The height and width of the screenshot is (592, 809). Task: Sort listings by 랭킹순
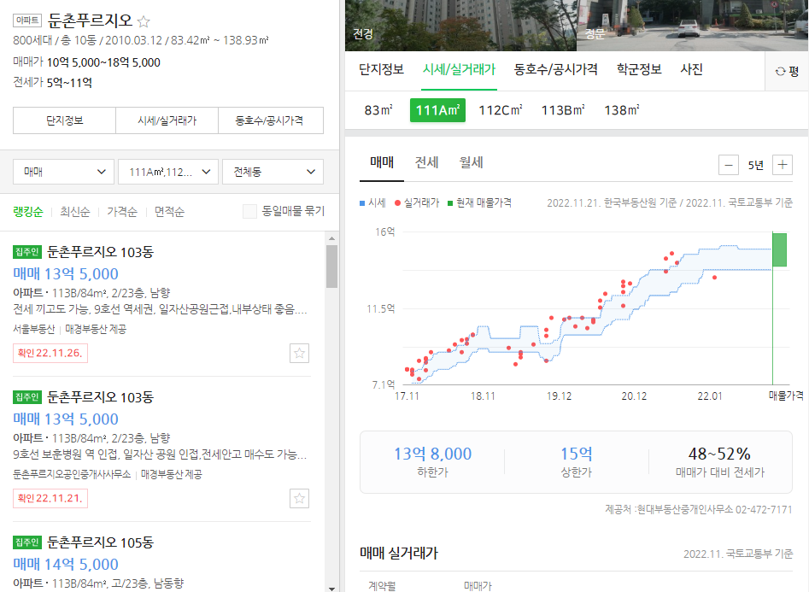tap(28, 212)
